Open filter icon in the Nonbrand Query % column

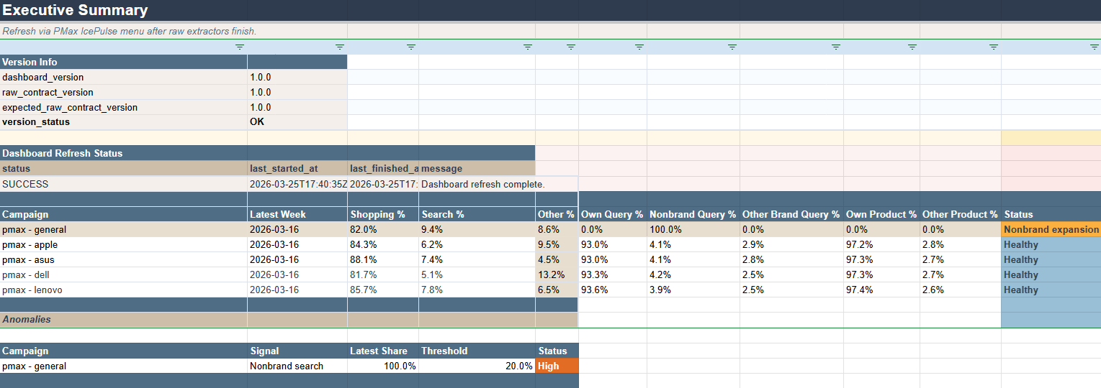732,47
